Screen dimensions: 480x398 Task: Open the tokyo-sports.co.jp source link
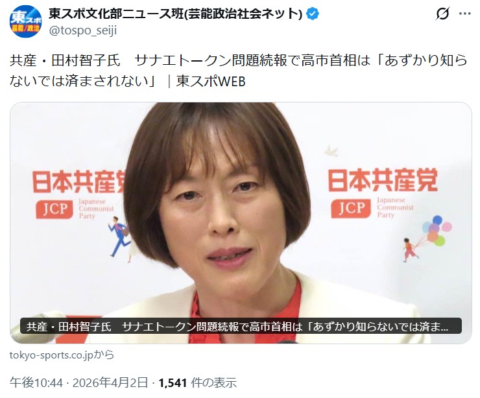[x=62, y=355]
